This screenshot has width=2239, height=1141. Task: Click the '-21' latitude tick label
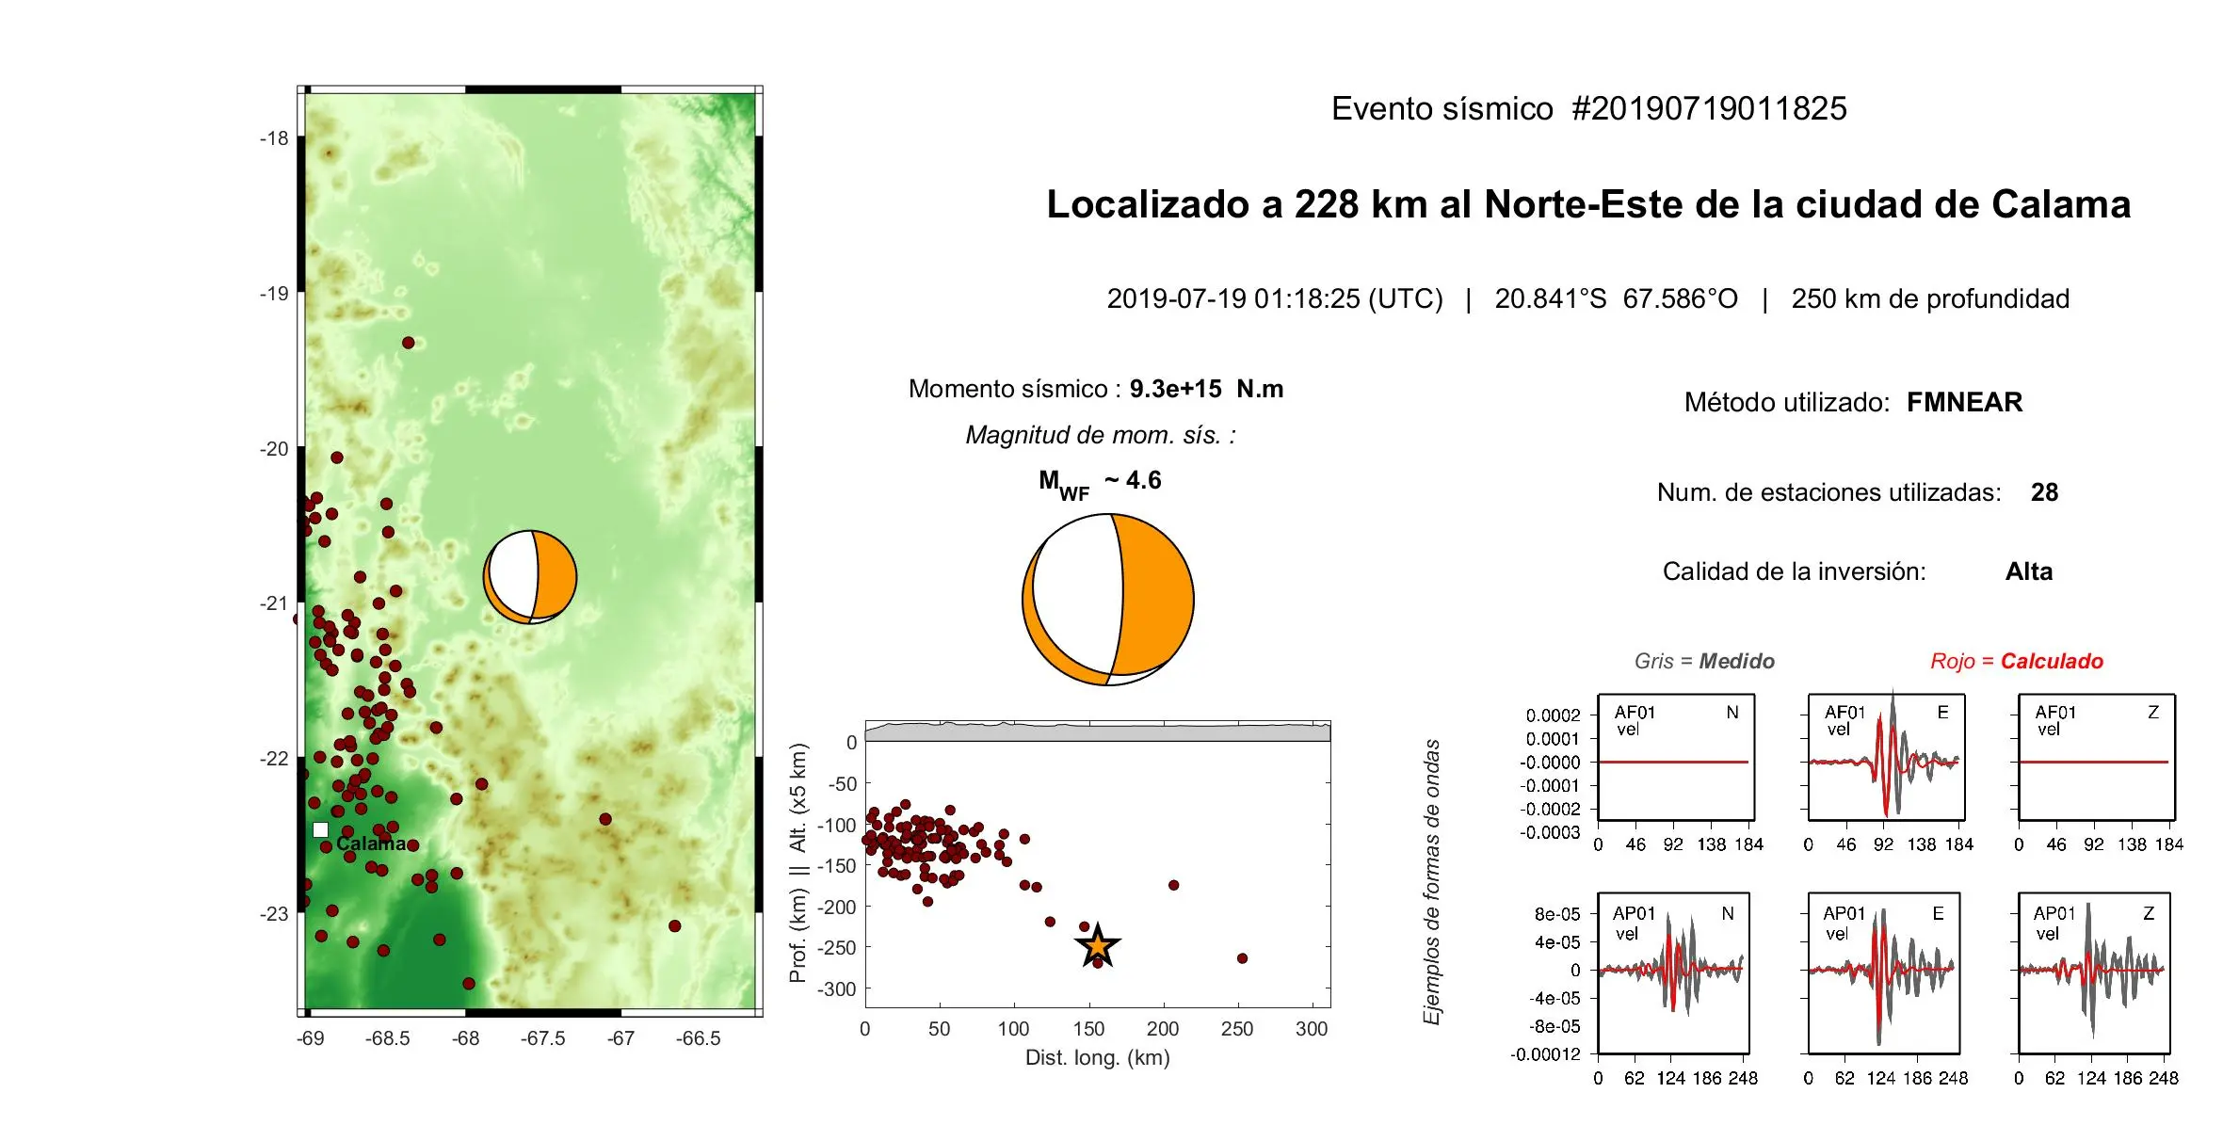pos(275,603)
